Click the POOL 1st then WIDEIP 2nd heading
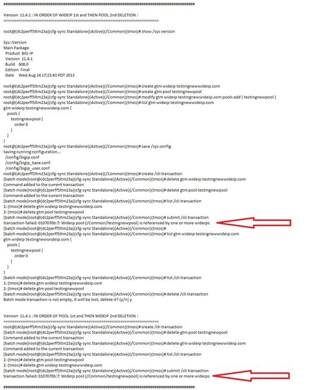 tap(71, 316)
